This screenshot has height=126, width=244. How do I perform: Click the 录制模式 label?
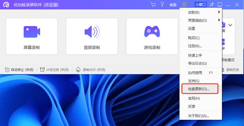(x=228, y=60)
